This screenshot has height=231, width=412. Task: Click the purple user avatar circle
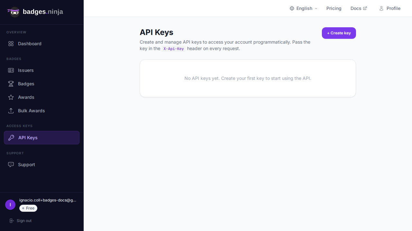click(10, 205)
